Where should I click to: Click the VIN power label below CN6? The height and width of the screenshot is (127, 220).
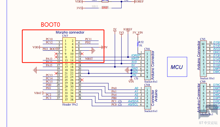pos(131,81)
